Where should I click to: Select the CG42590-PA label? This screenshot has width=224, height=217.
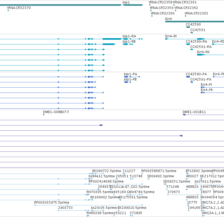196,74
